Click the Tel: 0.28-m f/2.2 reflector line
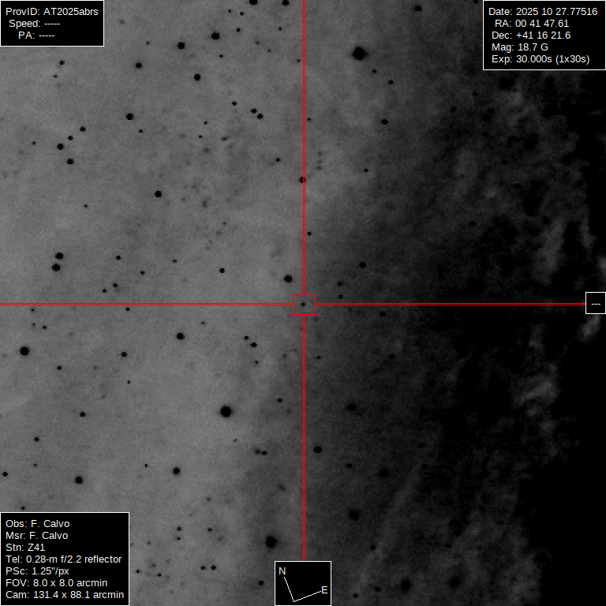606x606 pixels. pos(63,559)
